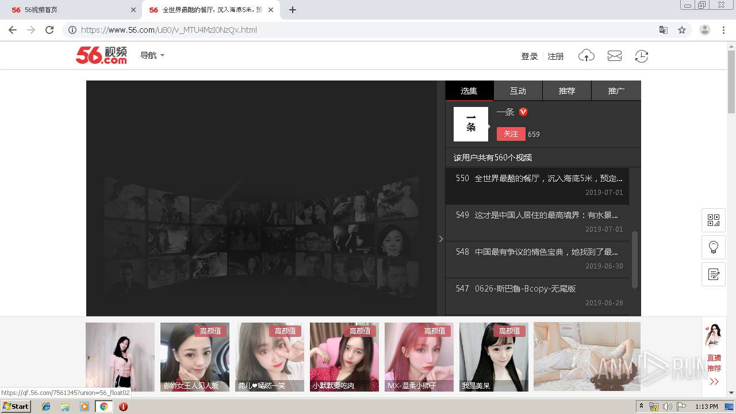This screenshot has width=736, height=414.
Task: Select video 550 全世界最酷的餐厅
Action: pos(537,186)
